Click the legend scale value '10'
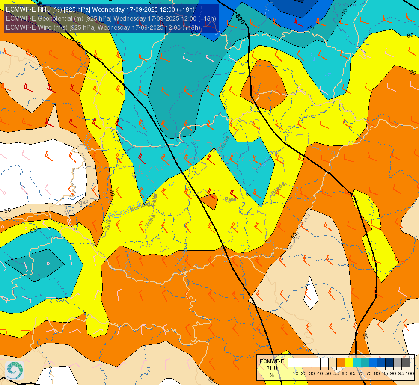This screenshot has width=419, height=385. 296,373
